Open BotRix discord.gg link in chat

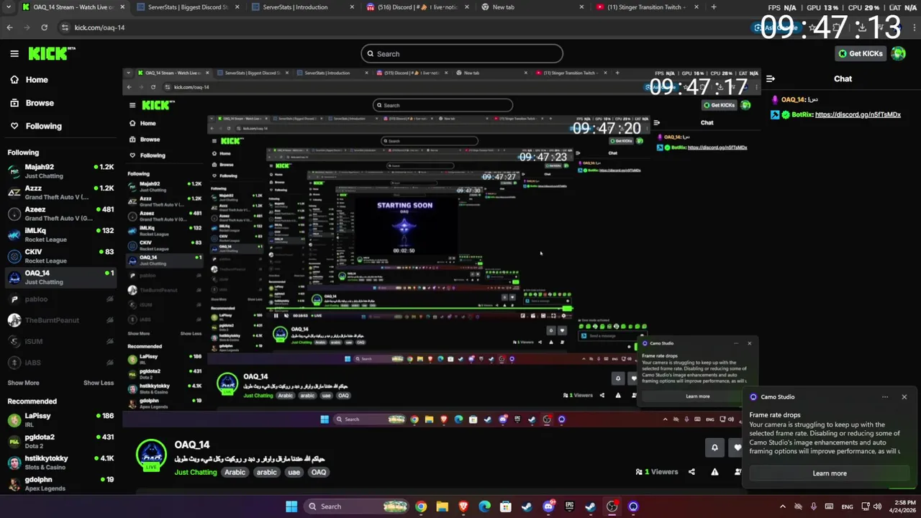point(858,114)
